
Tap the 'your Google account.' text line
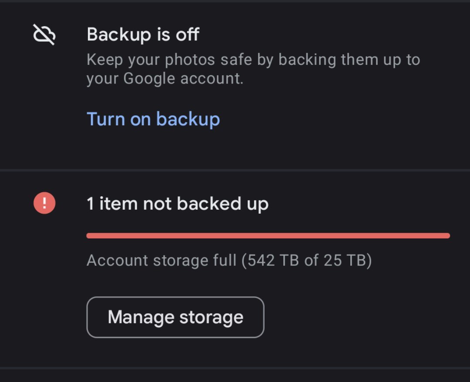165,78
